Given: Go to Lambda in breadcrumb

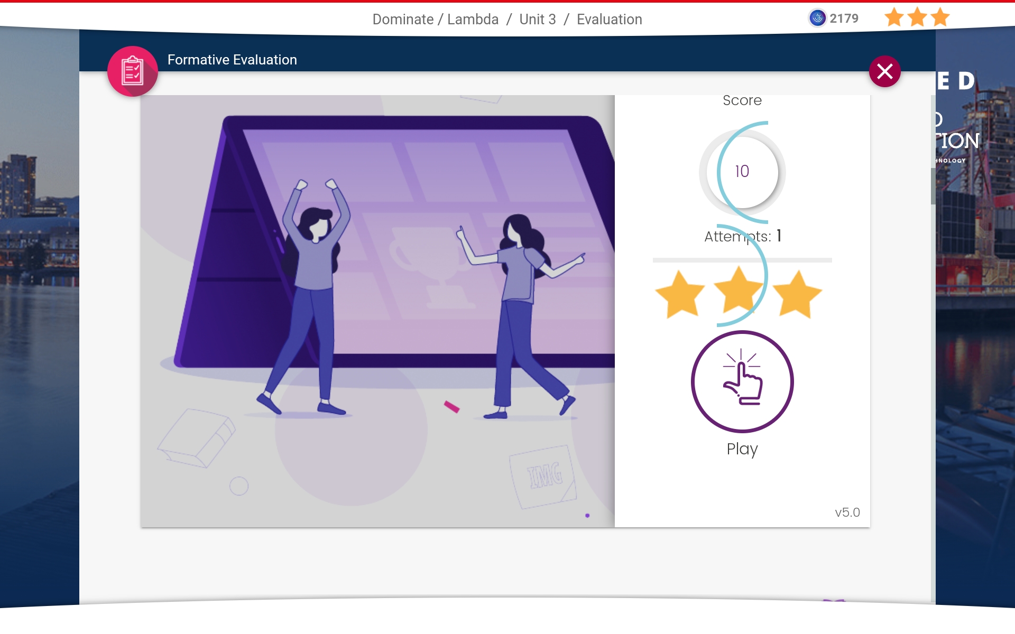Looking at the screenshot, I should coord(473,20).
